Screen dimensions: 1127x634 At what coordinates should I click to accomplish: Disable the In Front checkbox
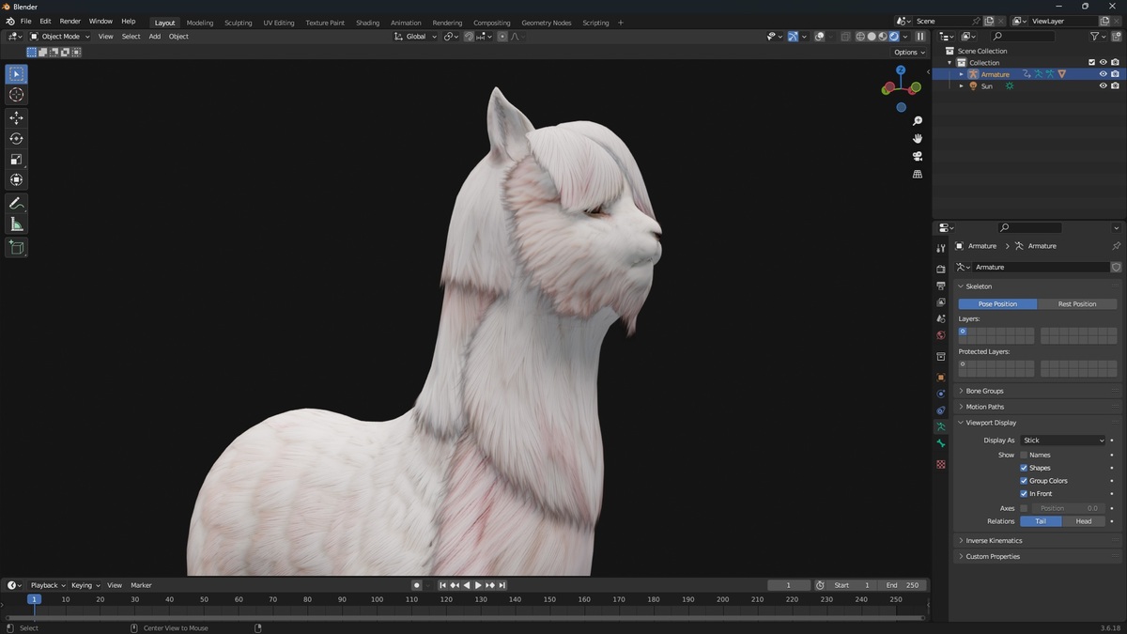1024,493
